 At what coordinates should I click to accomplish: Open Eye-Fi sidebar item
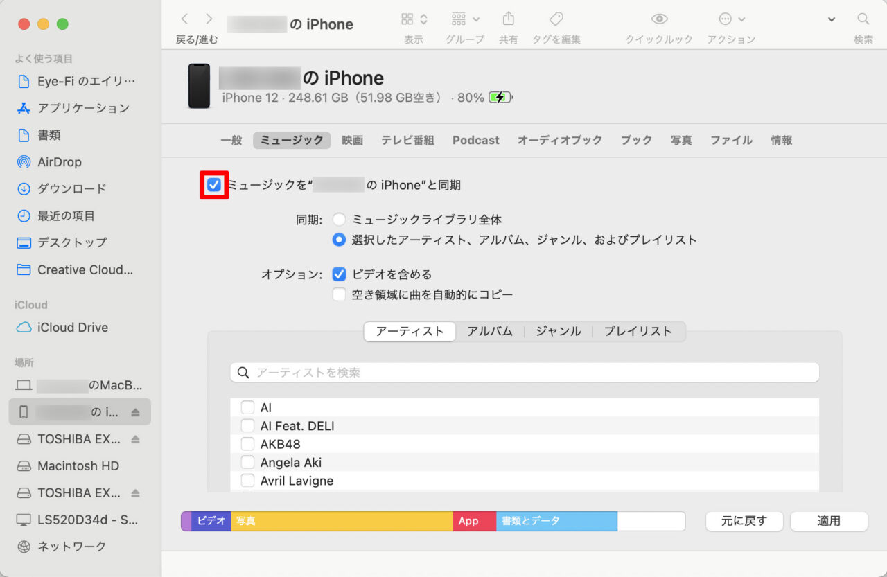76,81
